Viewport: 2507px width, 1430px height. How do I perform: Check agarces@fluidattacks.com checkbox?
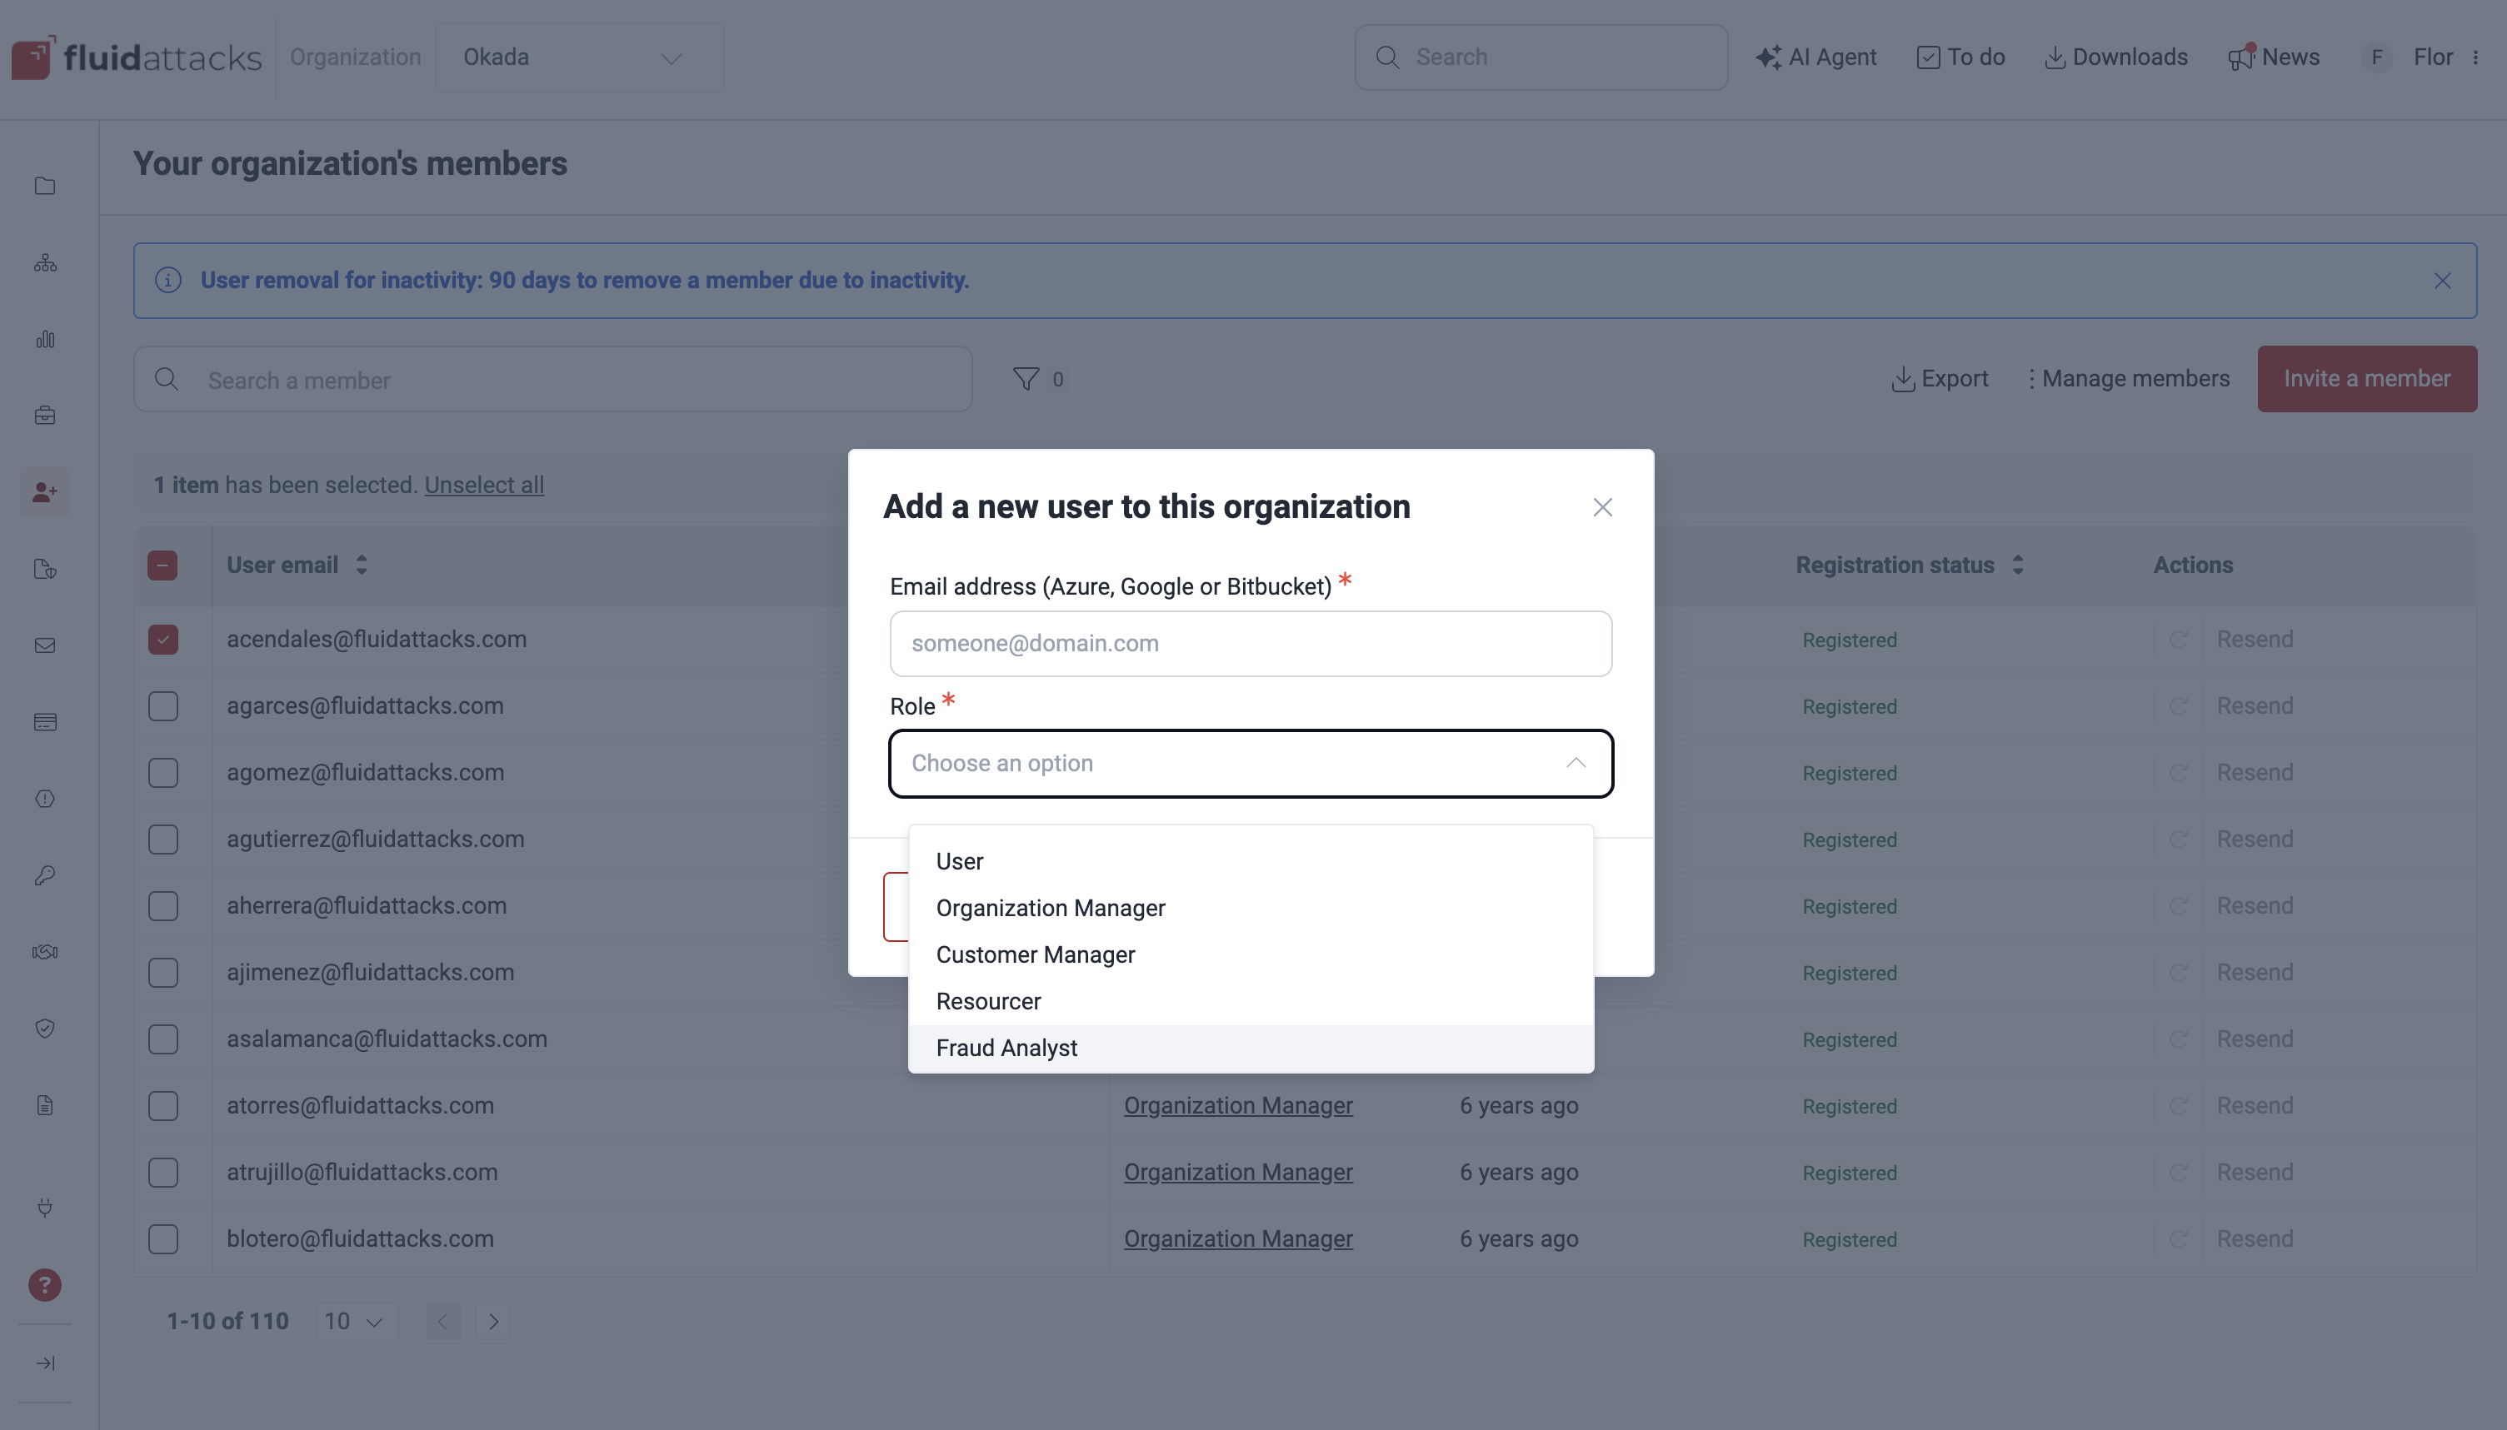point(163,706)
